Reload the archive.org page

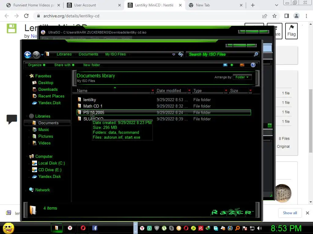[x=26, y=16]
